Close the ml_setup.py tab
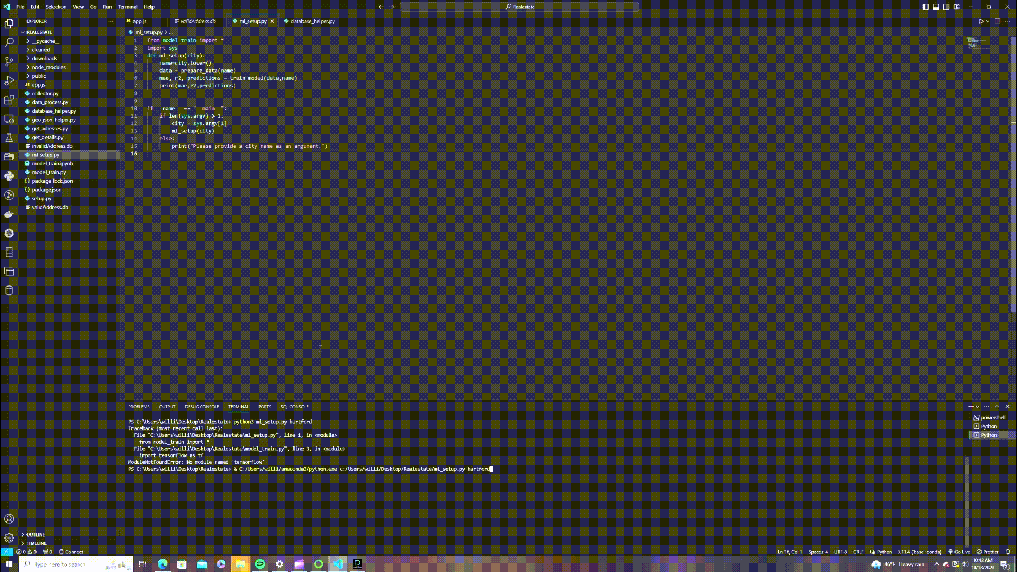1017x572 pixels. point(272,21)
